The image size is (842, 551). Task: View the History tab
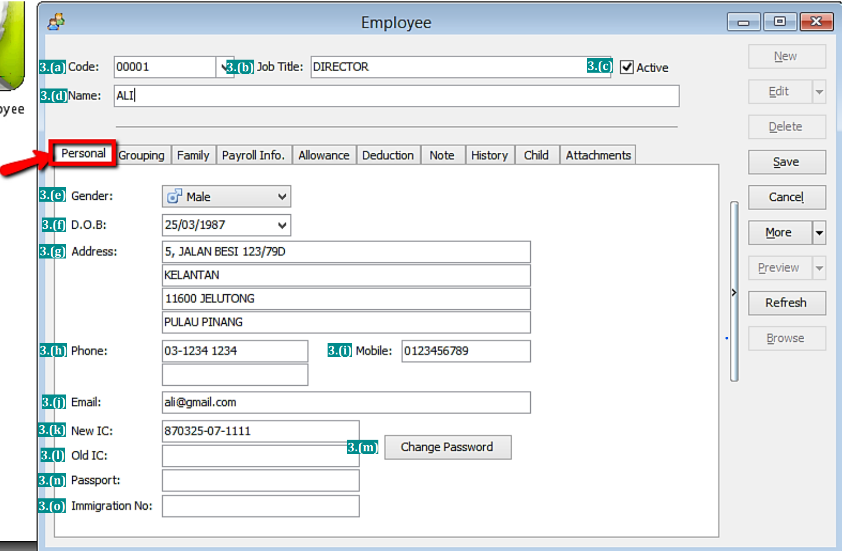pos(490,155)
